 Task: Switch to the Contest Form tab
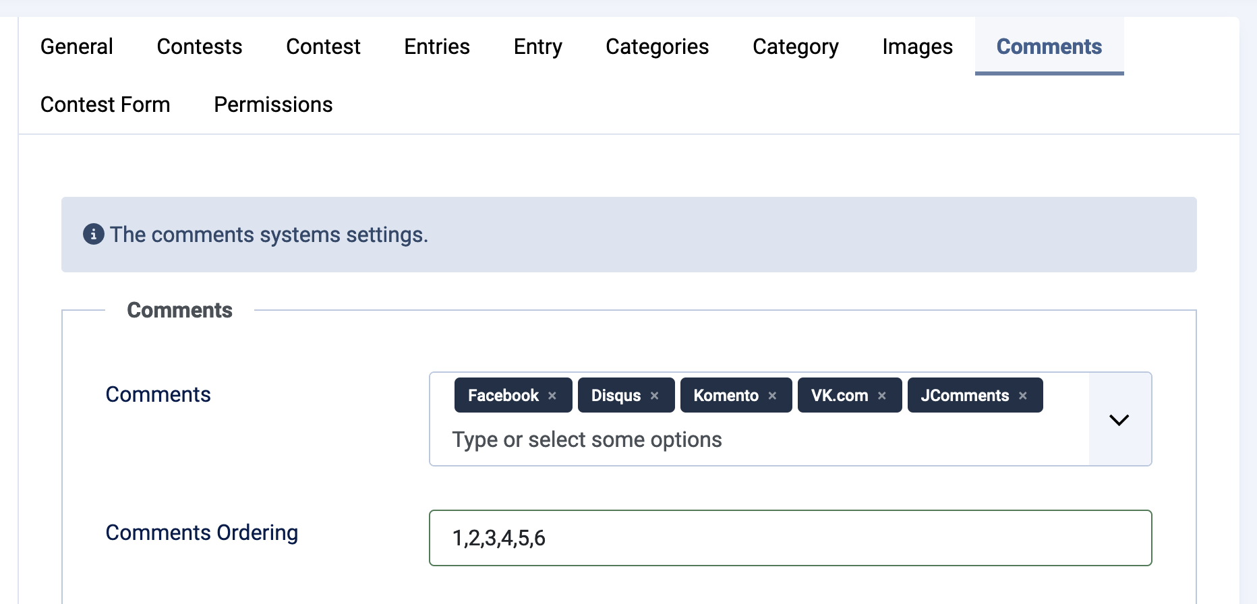pyautogui.click(x=105, y=104)
